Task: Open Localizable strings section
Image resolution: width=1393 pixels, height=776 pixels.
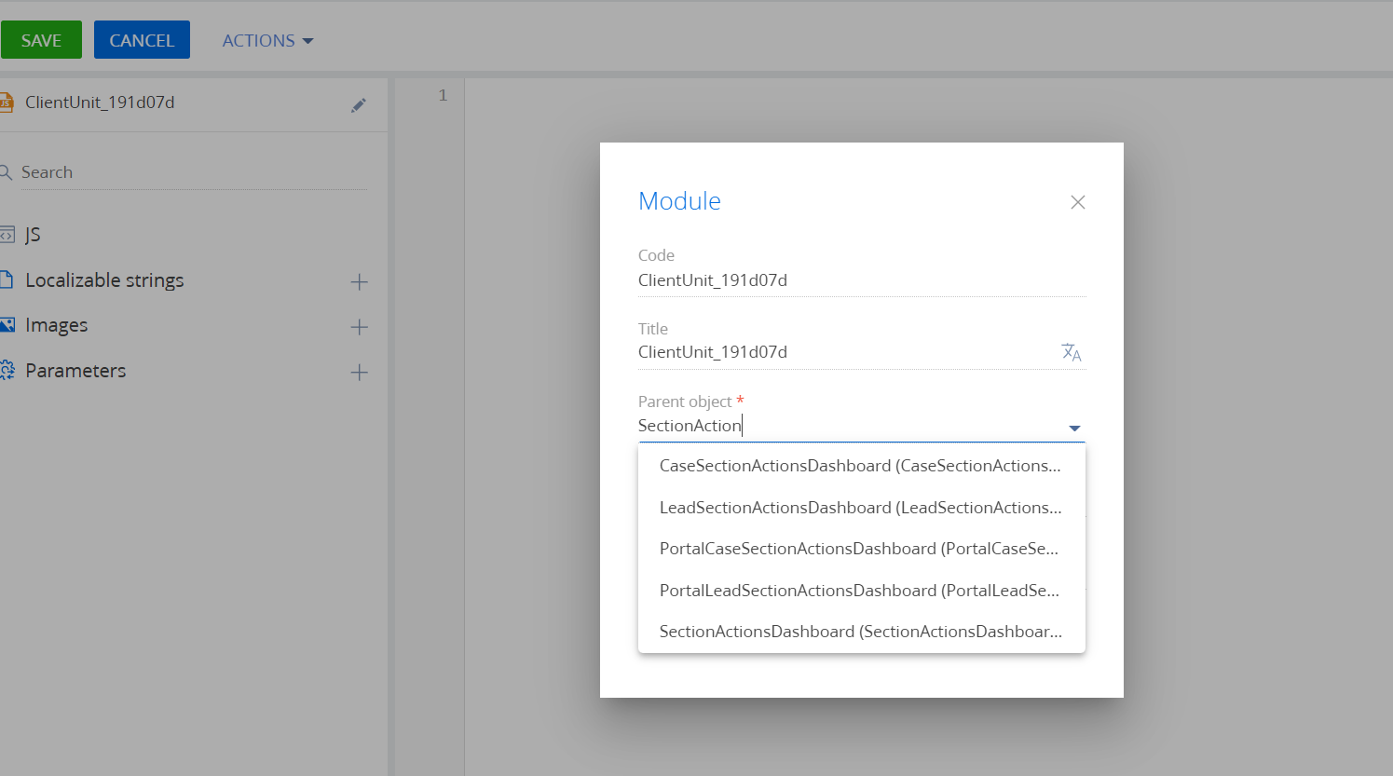Action: click(x=104, y=280)
